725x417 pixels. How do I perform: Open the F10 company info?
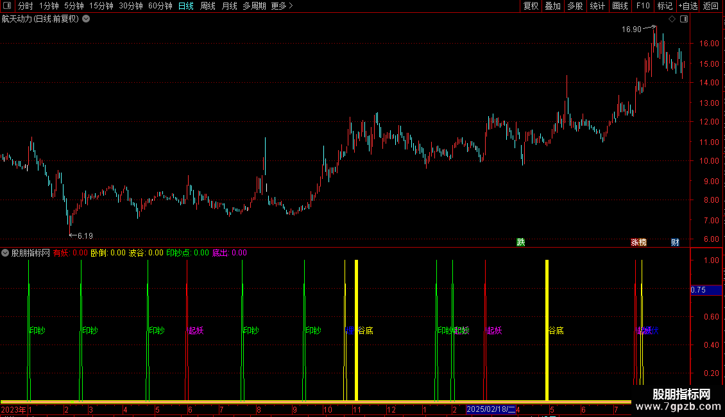point(643,6)
